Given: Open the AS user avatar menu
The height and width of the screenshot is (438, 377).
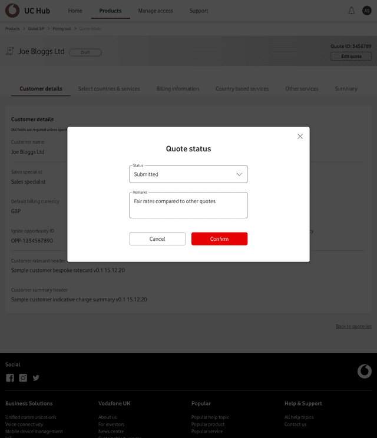Looking at the screenshot, I should pos(366,11).
